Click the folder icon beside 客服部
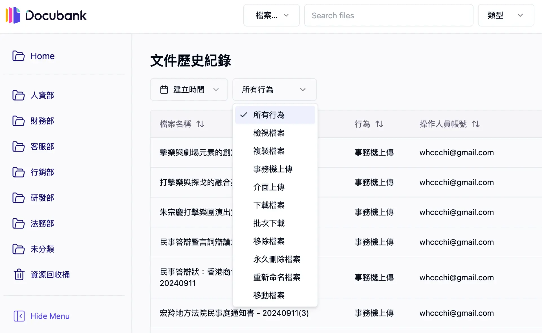The image size is (542, 333). pyautogui.click(x=19, y=147)
